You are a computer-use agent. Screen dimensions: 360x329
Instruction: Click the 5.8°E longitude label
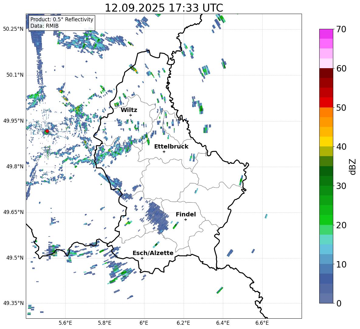(105, 323)
